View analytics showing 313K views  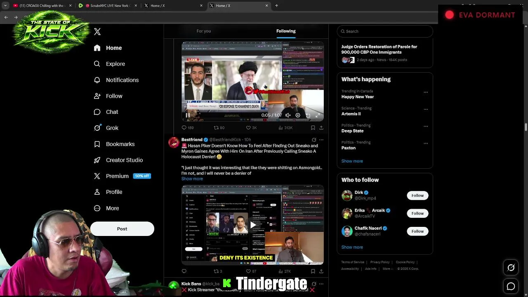point(285,128)
